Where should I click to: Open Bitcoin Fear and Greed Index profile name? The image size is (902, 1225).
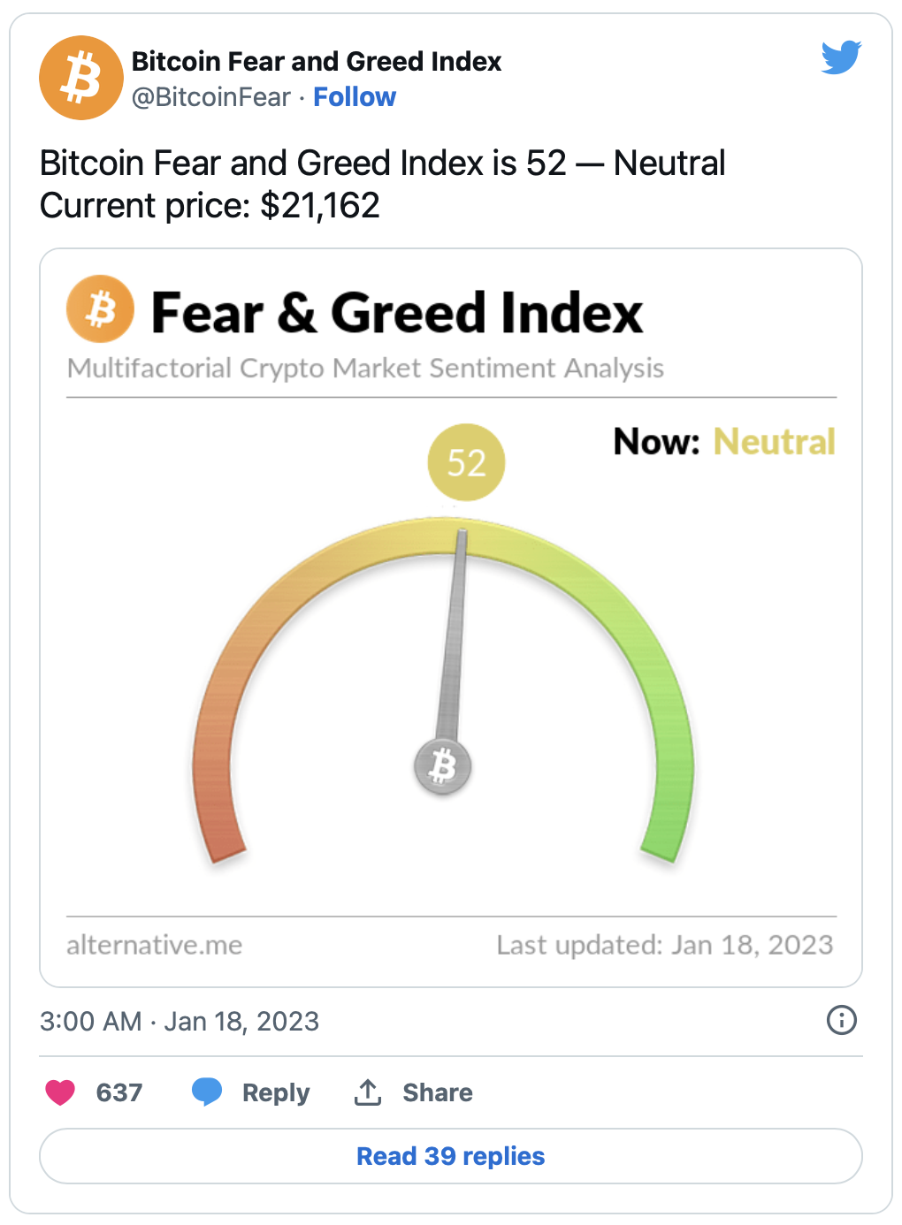(x=317, y=61)
